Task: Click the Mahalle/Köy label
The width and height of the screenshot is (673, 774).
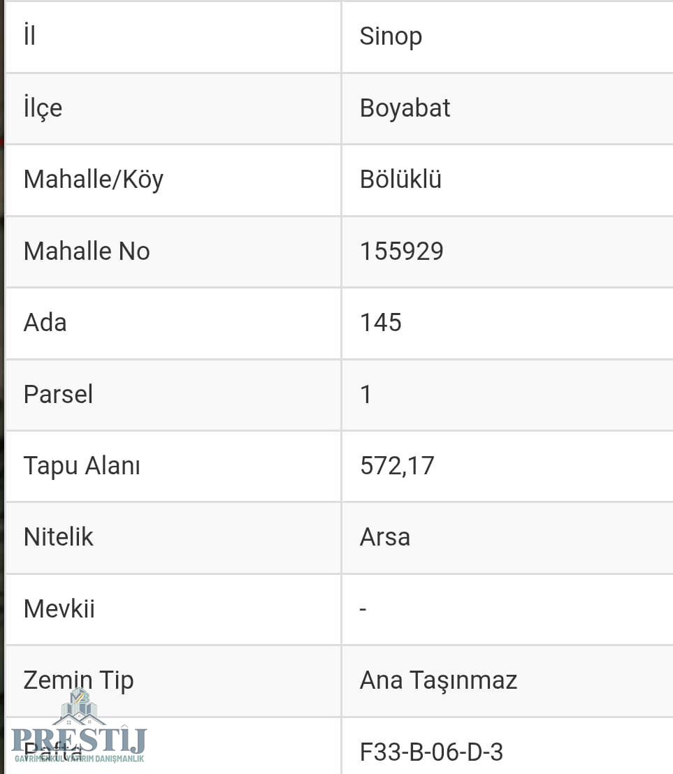Action: pos(93,180)
